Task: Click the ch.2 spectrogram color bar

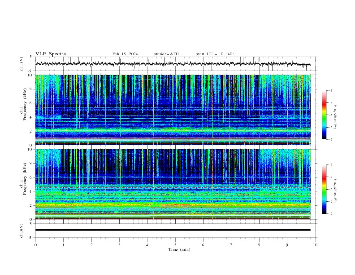Action: (x=324, y=189)
